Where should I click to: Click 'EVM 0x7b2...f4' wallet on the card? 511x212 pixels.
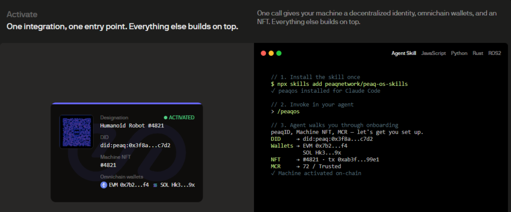(x=130, y=185)
